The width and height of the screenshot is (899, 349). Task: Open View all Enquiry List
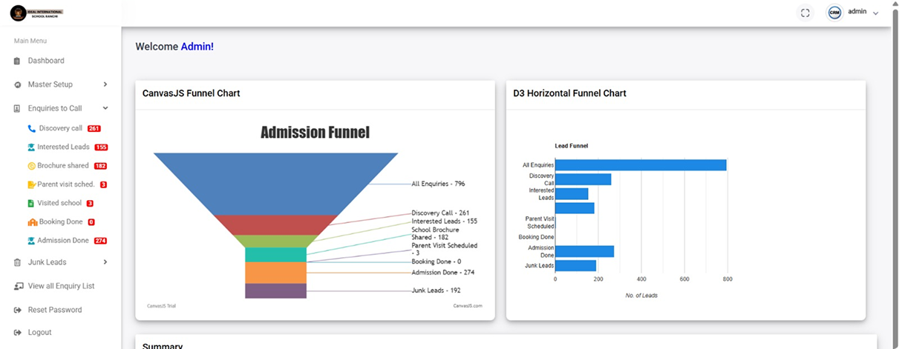(62, 286)
